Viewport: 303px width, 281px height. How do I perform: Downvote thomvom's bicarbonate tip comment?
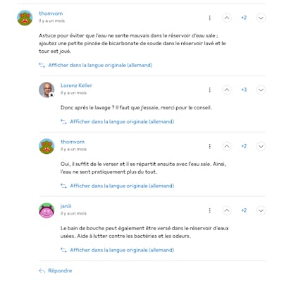coord(261,18)
